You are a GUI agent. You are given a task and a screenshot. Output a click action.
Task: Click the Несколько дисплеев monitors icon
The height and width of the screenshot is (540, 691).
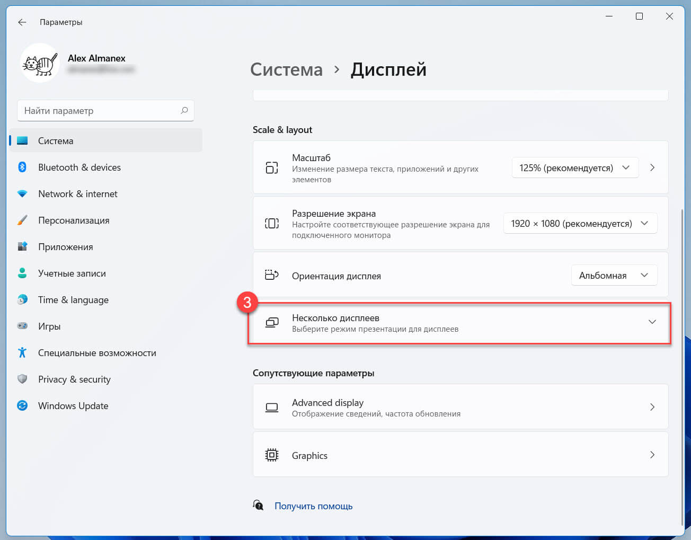tap(272, 323)
